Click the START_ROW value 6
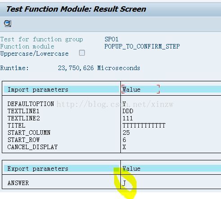The width and height of the screenshot is (221, 199). point(124,140)
